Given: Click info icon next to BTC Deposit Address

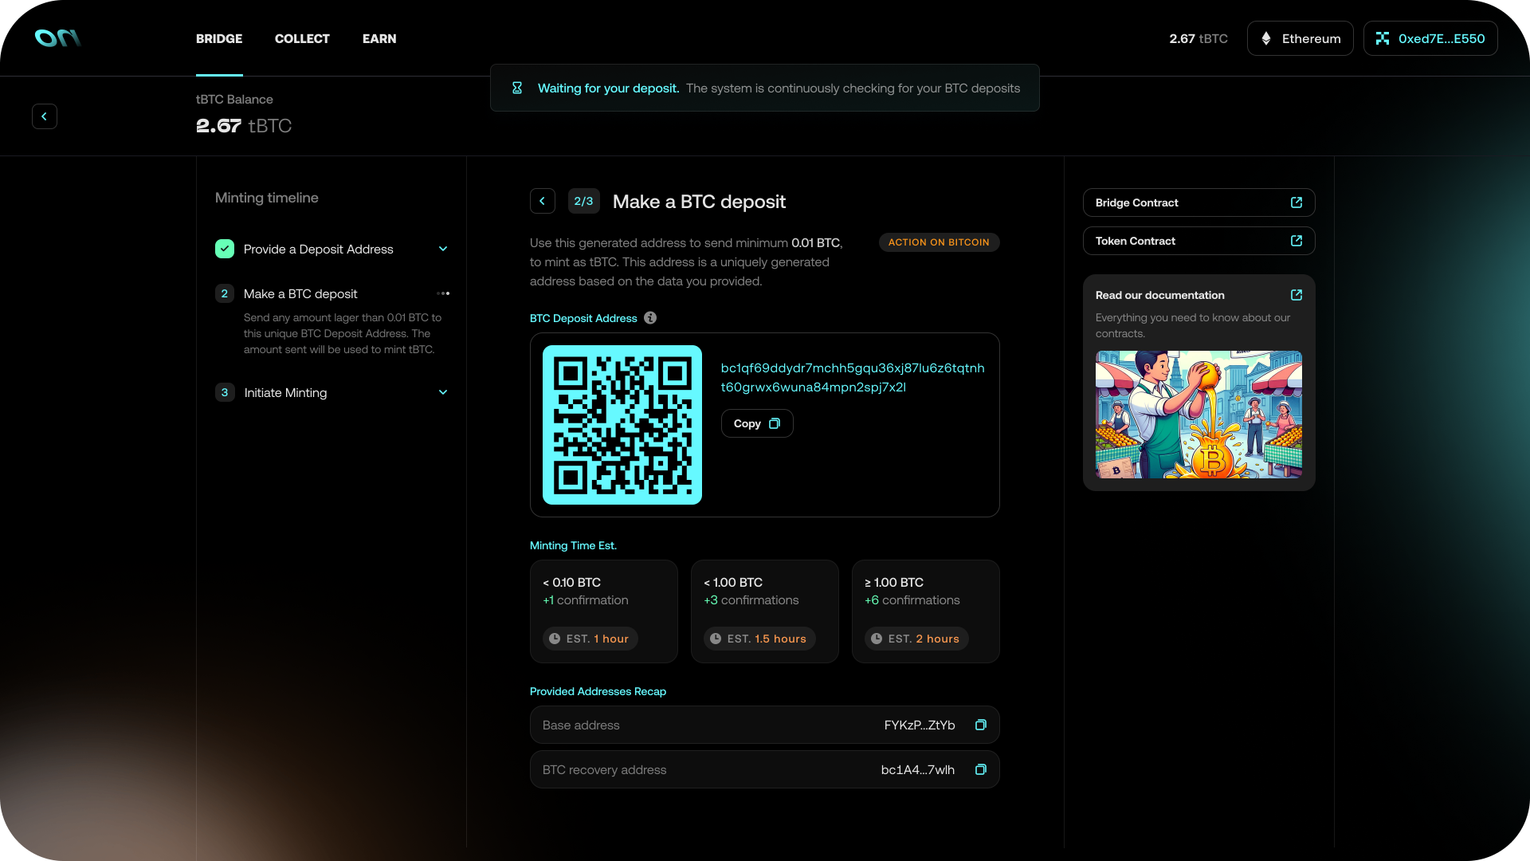Looking at the screenshot, I should (x=650, y=317).
